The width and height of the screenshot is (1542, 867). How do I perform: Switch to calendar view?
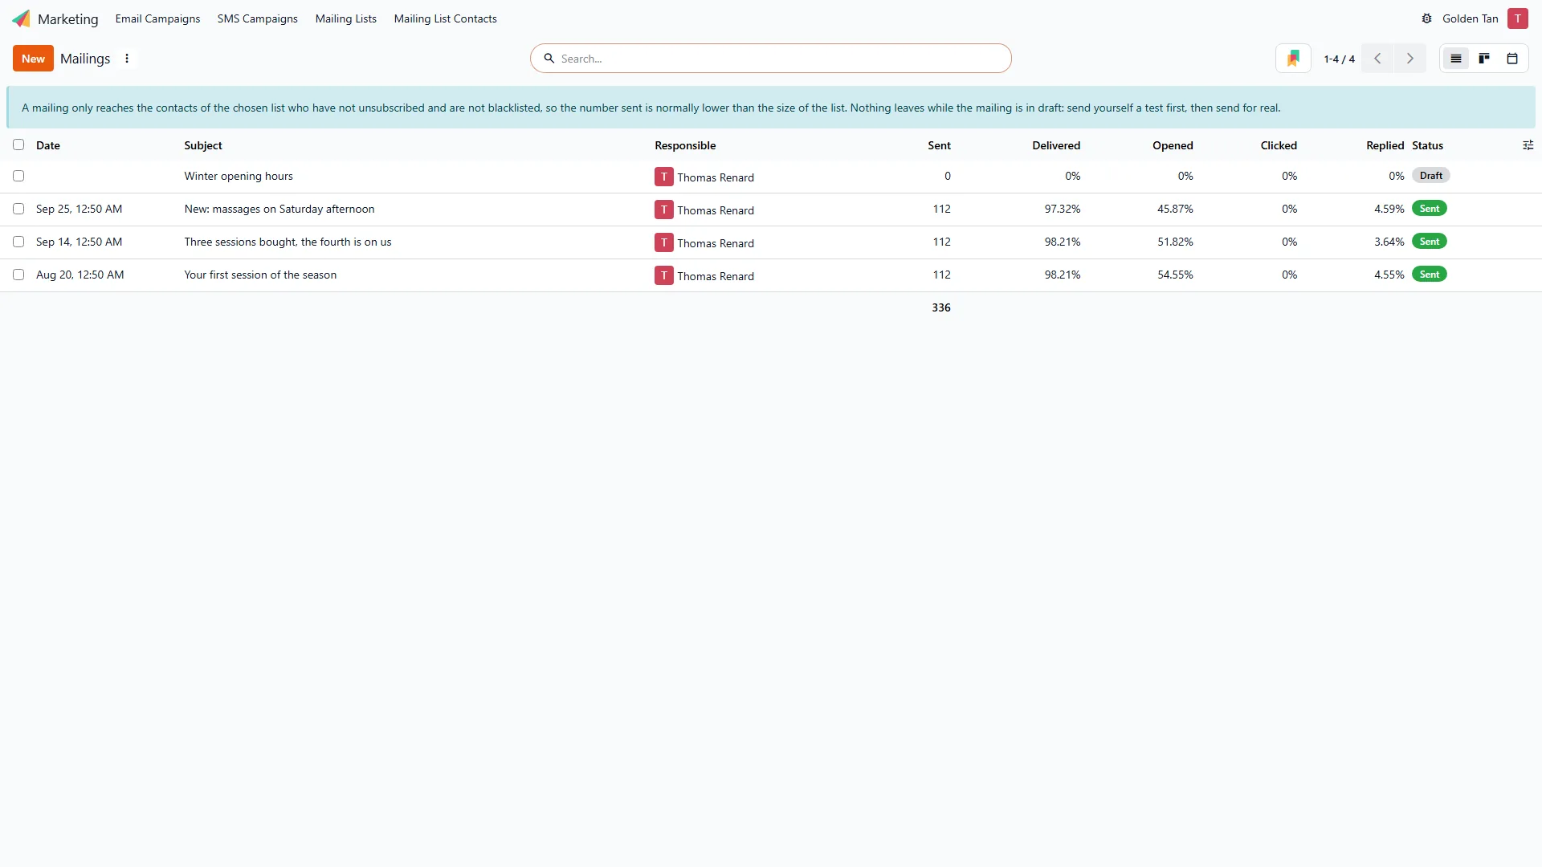click(x=1512, y=59)
